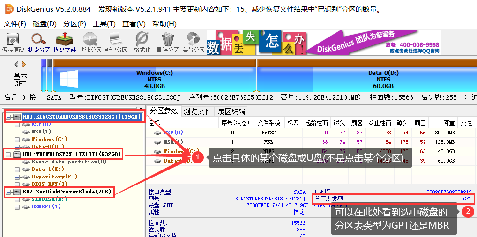
Task: Click the Quick Partition (快速分区) icon
Action: coord(90,42)
